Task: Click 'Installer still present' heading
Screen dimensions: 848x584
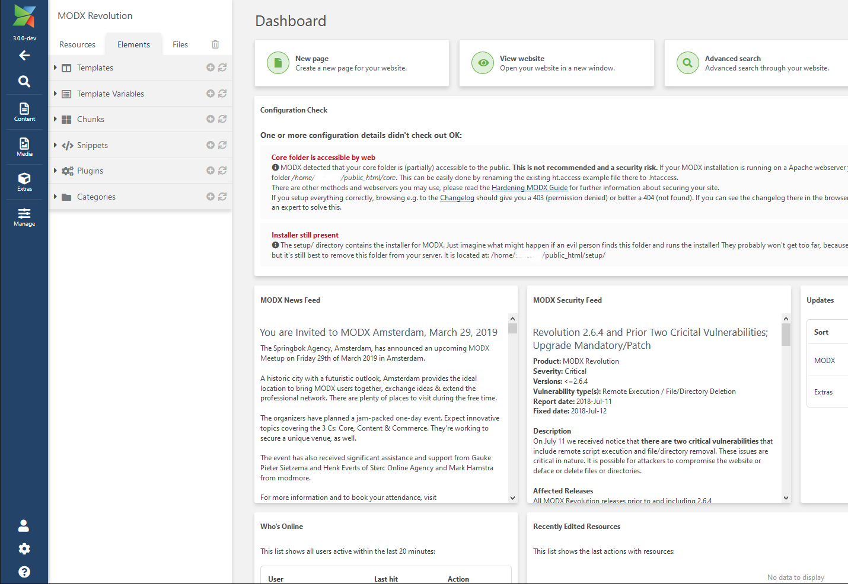Action: click(305, 235)
